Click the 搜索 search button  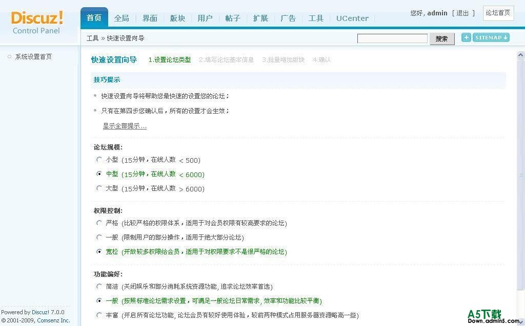[441, 39]
